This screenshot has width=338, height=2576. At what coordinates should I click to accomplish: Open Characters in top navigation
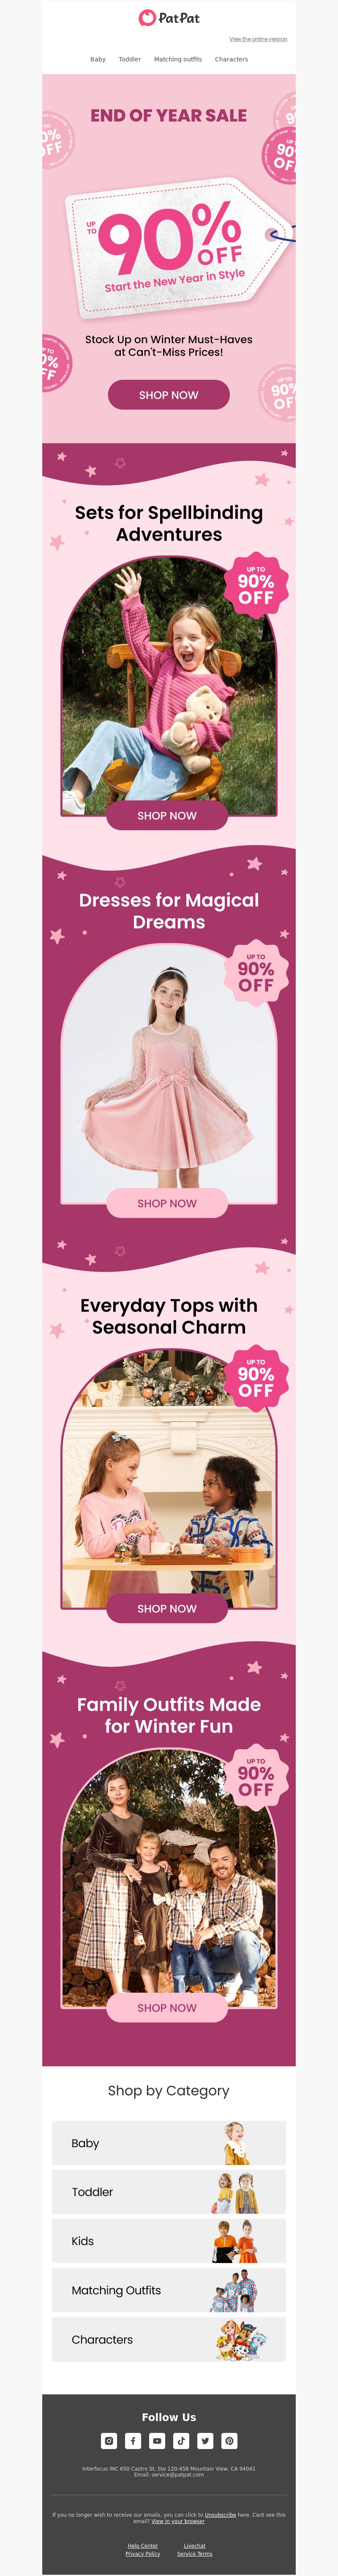pyautogui.click(x=231, y=59)
